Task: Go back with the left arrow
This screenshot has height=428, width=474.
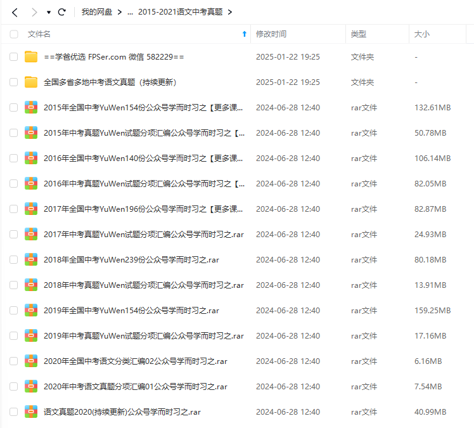Action: (x=15, y=13)
